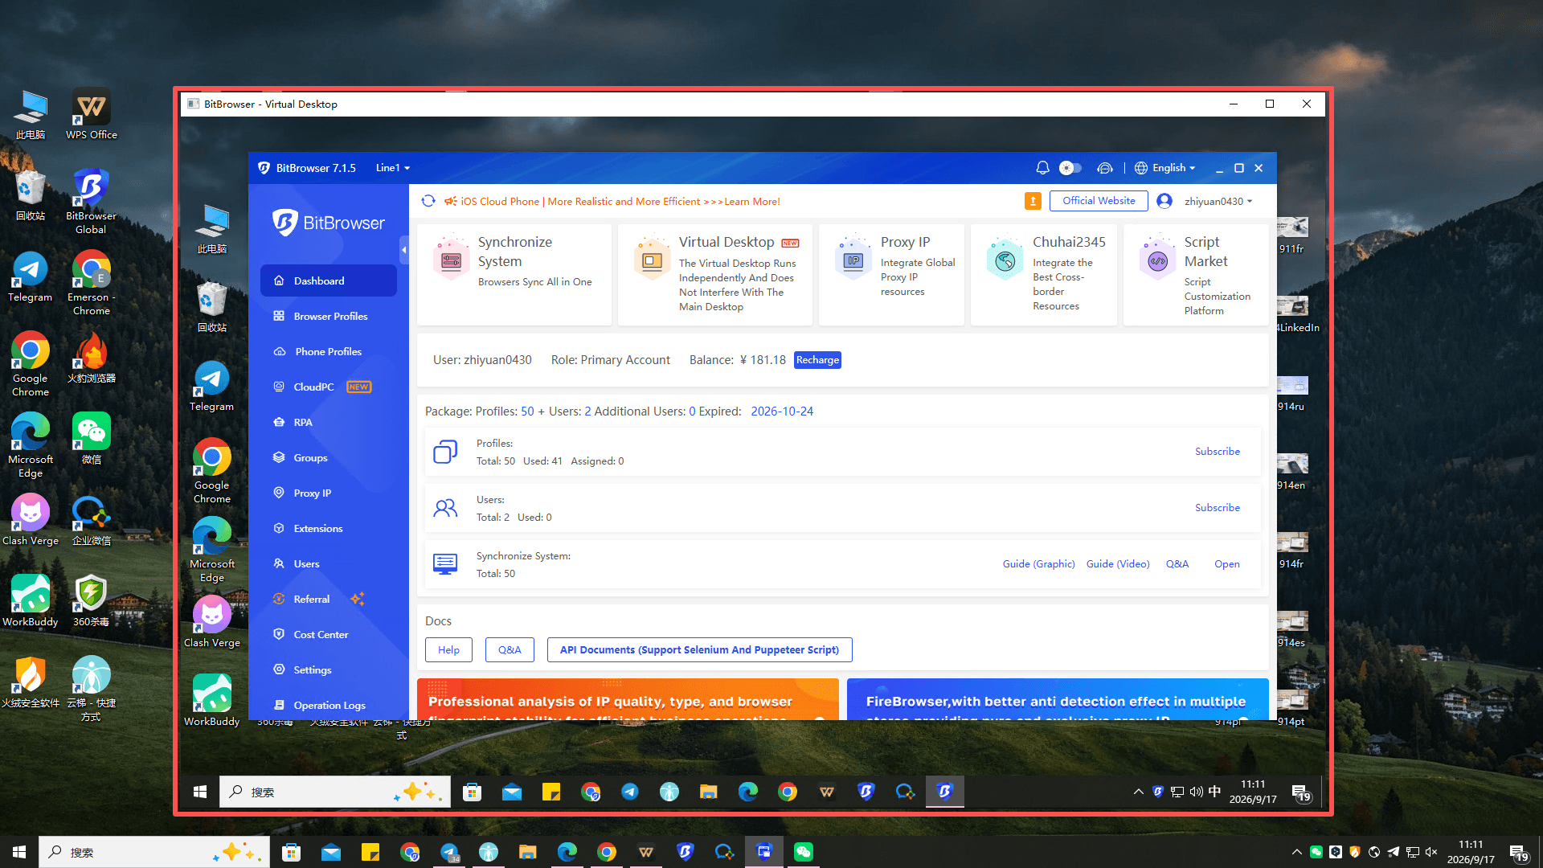The width and height of the screenshot is (1543, 868).
Task: Open the host notification center icon
Action: (1518, 852)
